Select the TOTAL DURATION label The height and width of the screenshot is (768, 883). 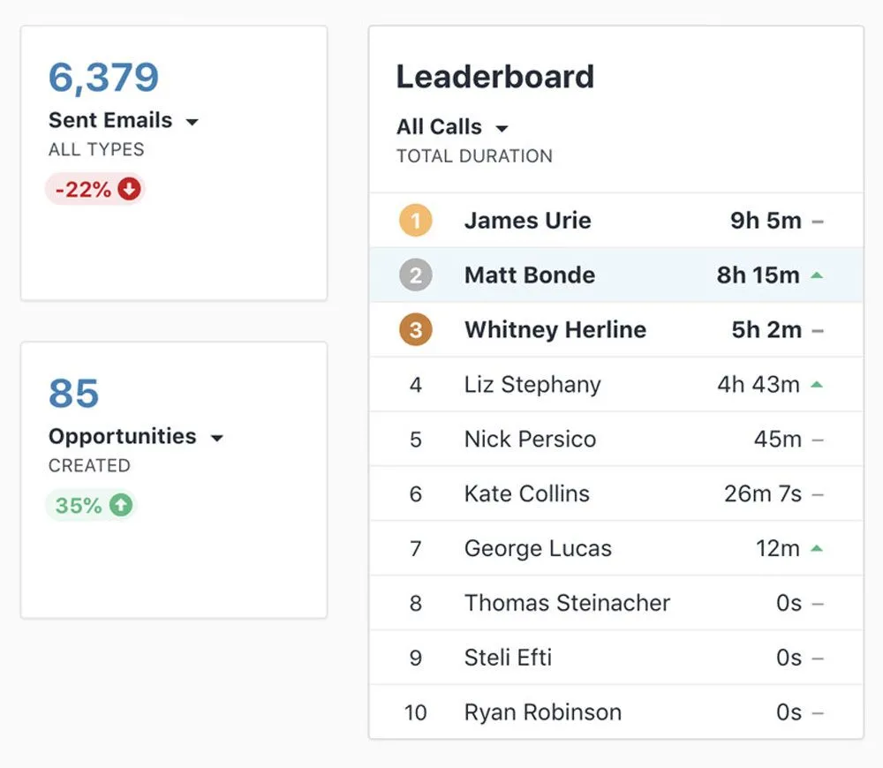click(x=474, y=156)
